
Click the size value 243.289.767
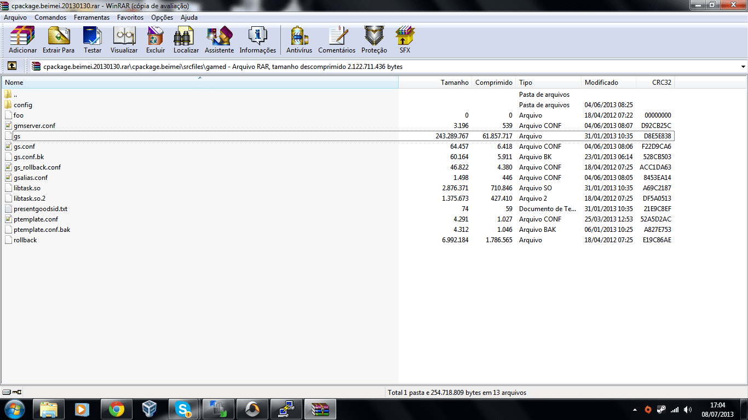click(x=452, y=136)
